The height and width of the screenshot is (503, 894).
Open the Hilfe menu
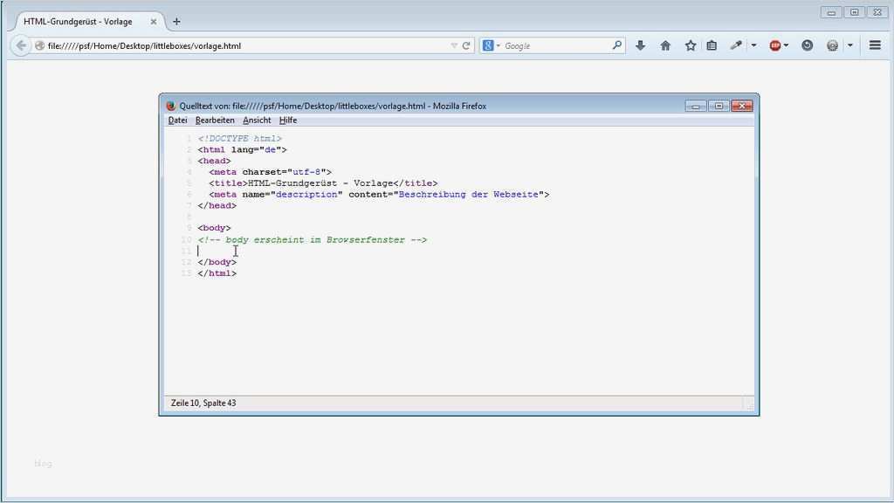coord(288,121)
